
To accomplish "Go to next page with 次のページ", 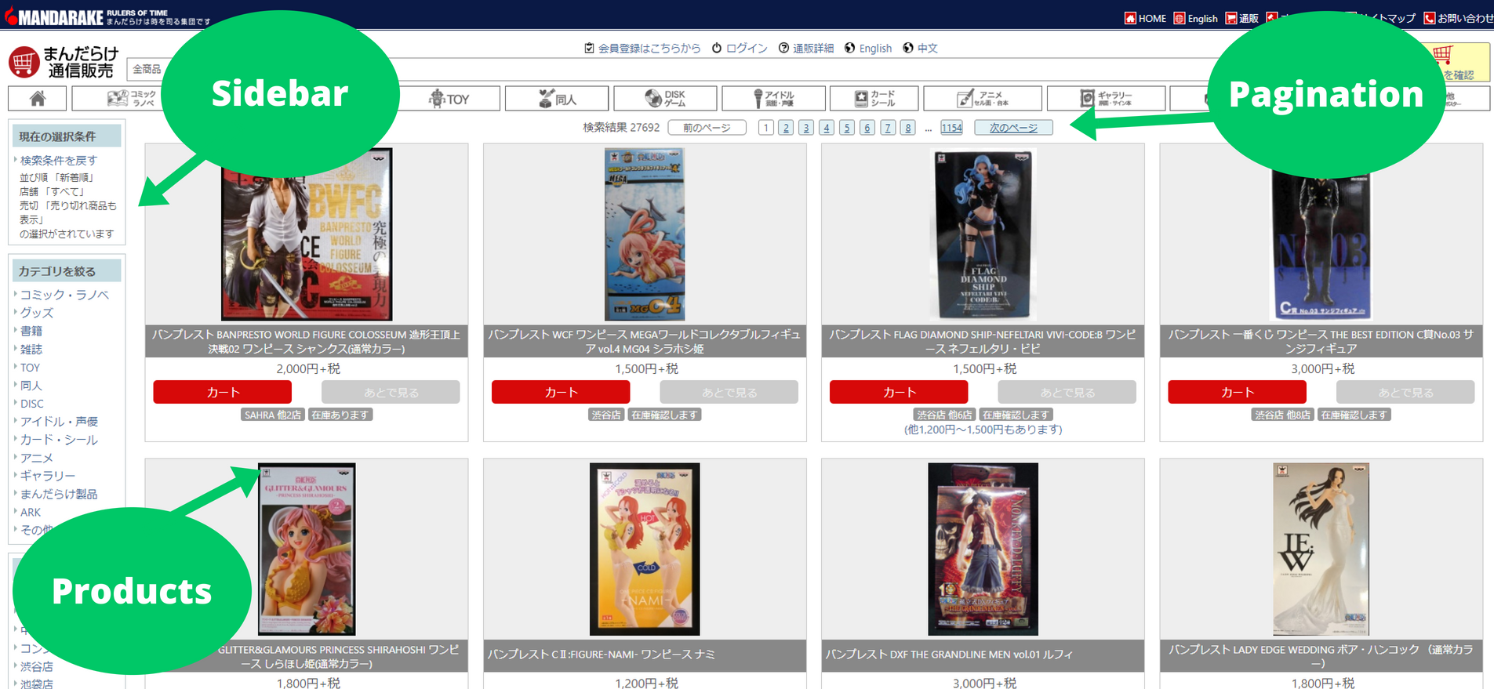I will pos(1013,128).
